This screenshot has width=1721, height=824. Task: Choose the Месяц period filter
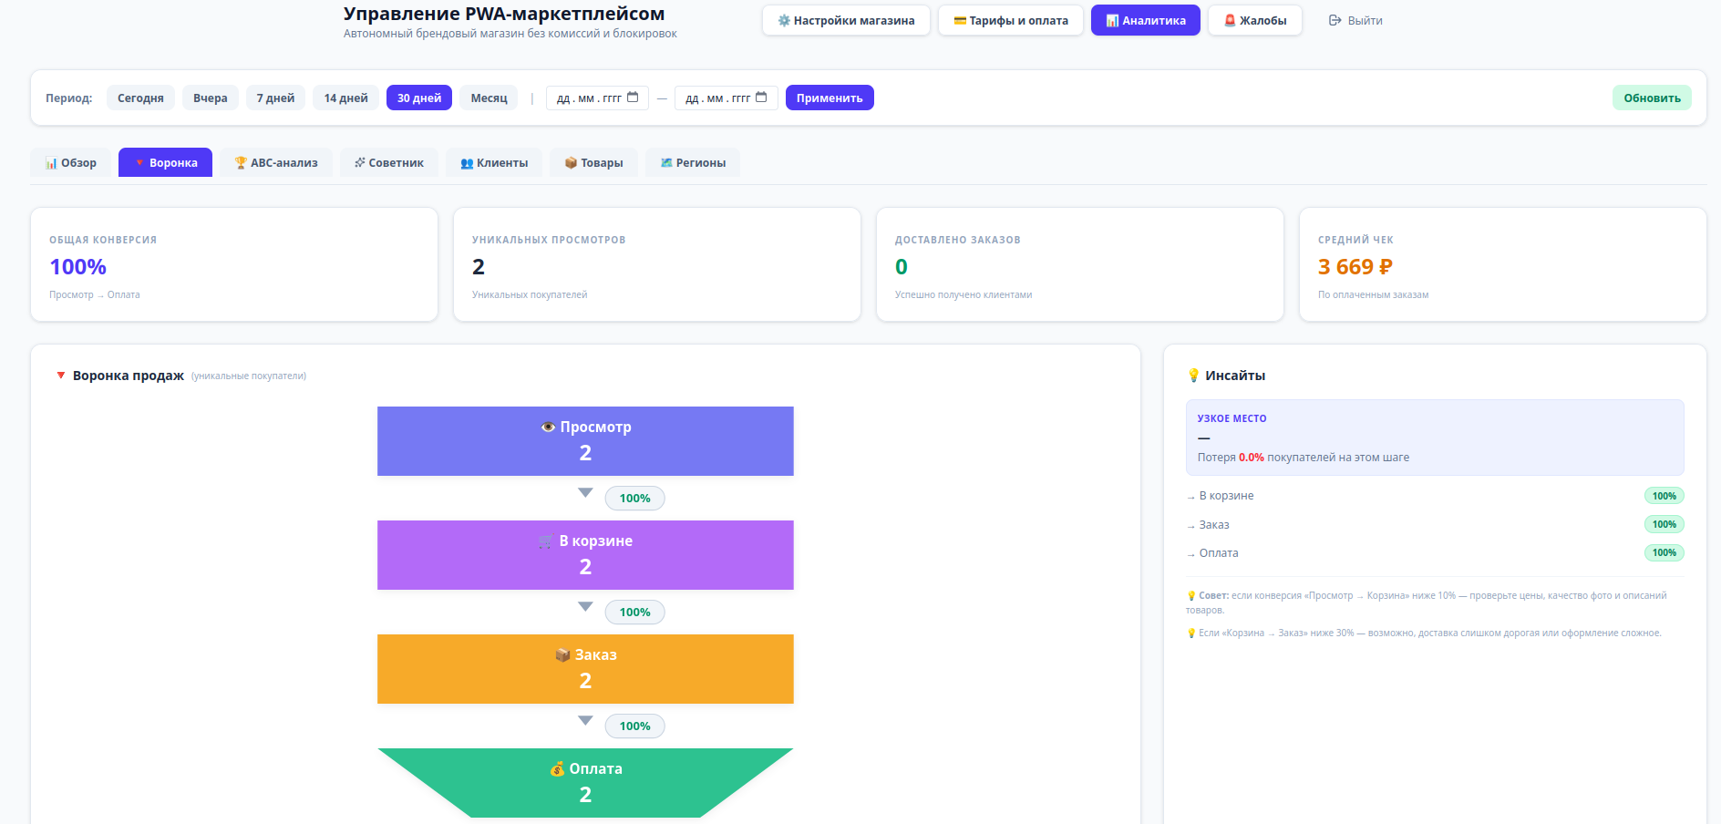point(489,98)
